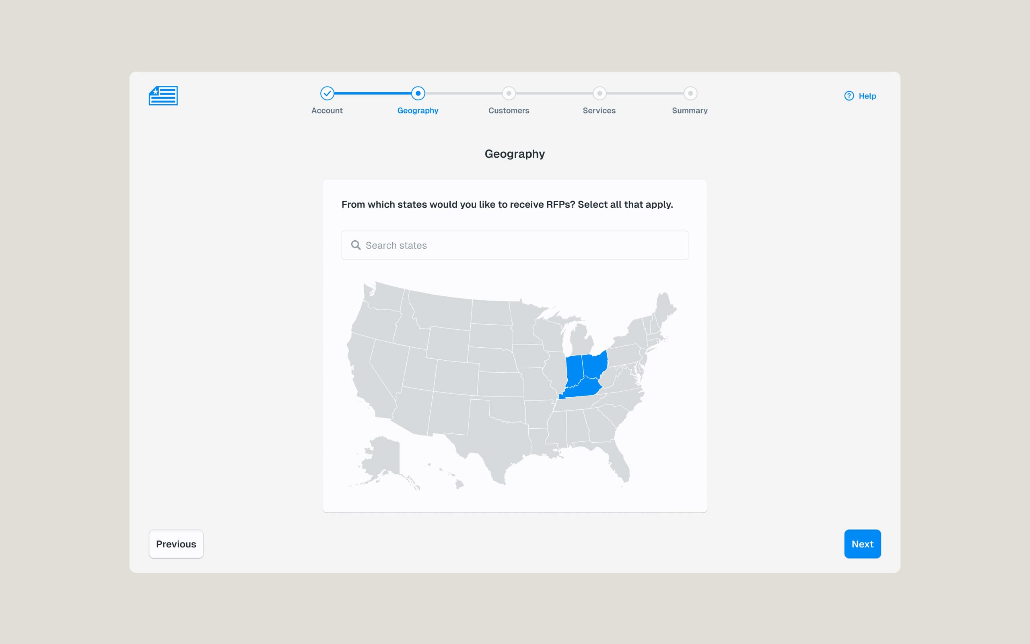Click the search magnifier icon

pyautogui.click(x=356, y=246)
